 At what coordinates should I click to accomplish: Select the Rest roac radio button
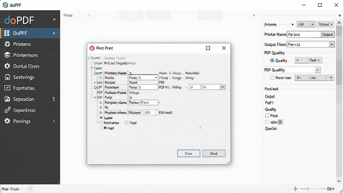[272, 77]
